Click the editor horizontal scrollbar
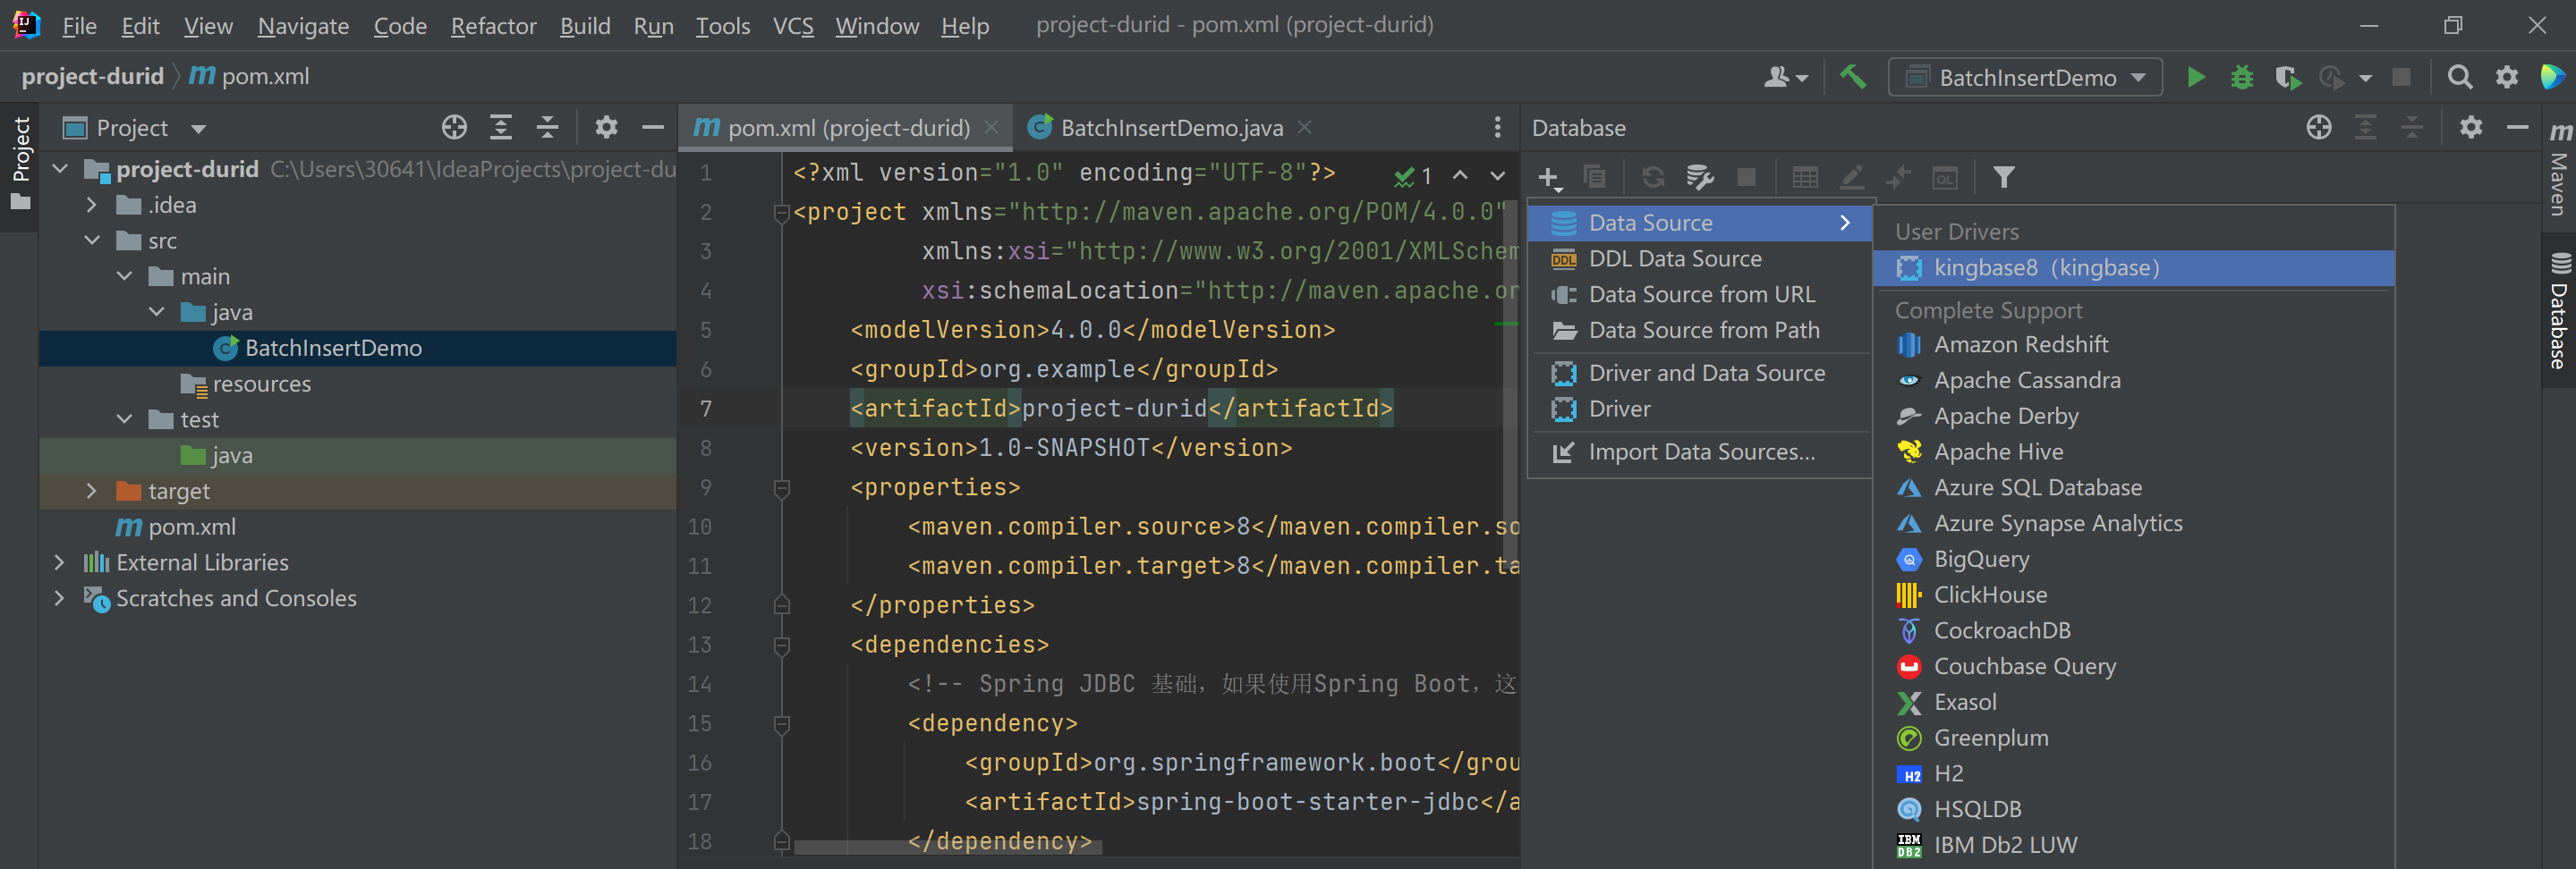This screenshot has height=869, width=2576. point(948,848)
